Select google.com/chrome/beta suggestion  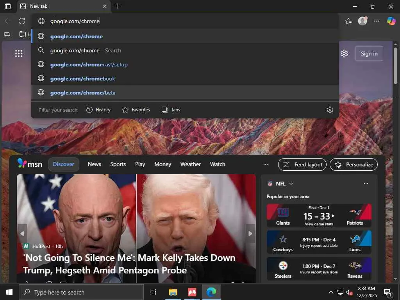(x=185, y=92)
